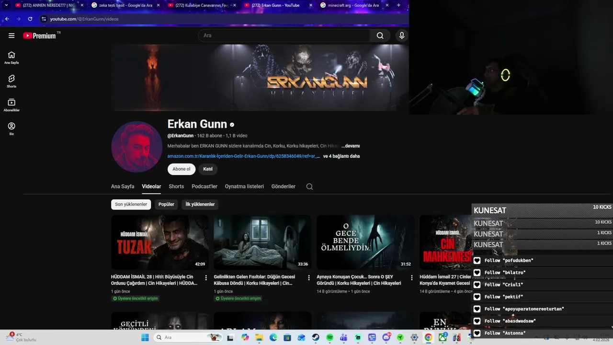Open the Ana Sayfa channel tab
The image size is (613, 345).
pos(123,186)
